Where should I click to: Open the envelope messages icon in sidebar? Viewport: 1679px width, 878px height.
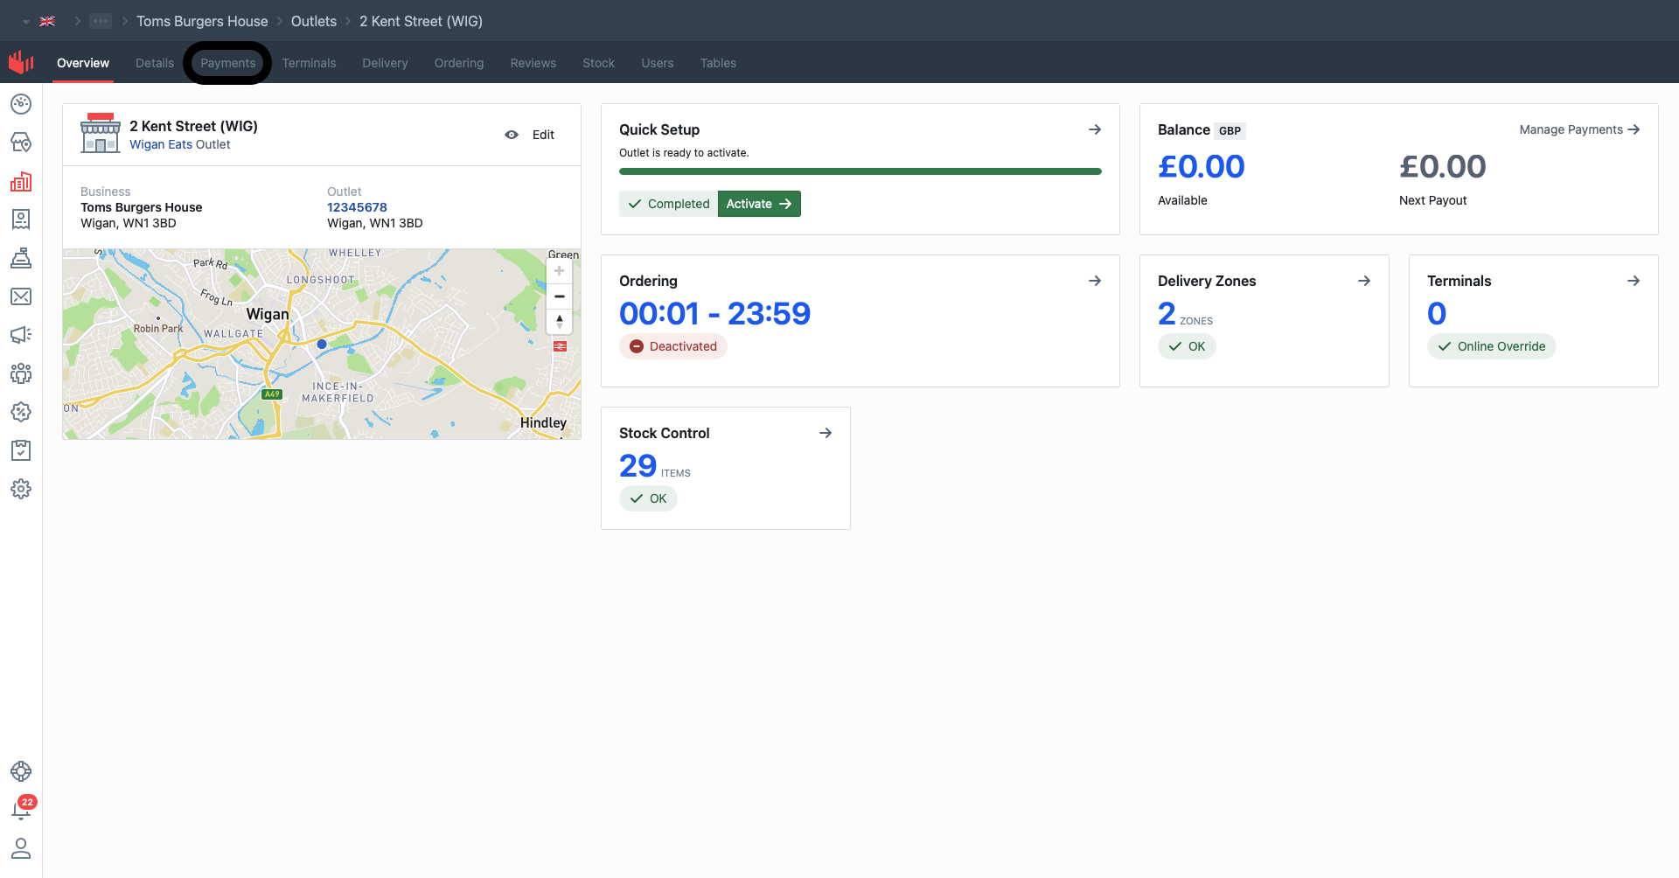click(x=21, y=296)
